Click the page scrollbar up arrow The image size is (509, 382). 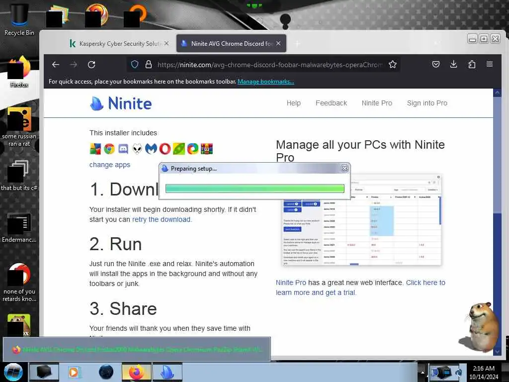497,93
